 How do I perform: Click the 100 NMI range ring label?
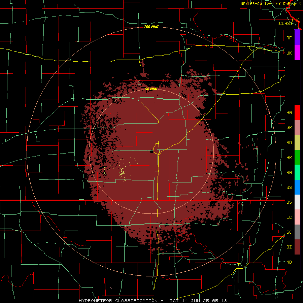[151, 27]
